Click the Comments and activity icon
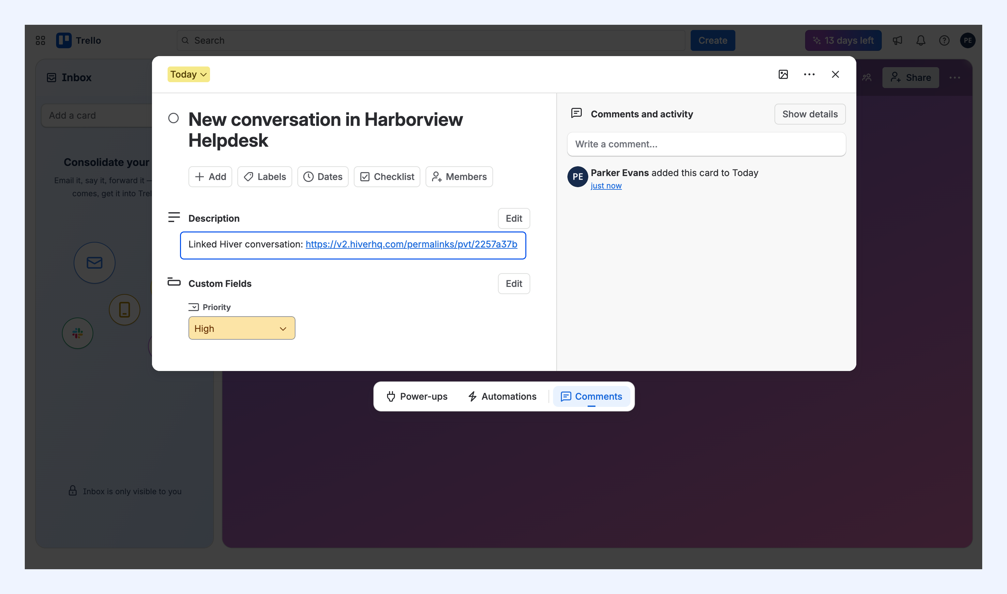The image size is (1007, 594). 576,113
